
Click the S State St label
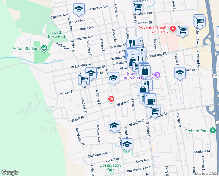pos(148,130)
